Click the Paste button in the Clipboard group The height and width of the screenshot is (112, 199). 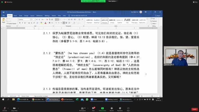click(x=3, y=21)
